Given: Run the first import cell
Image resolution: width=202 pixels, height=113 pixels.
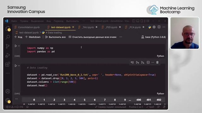Looking at the screenshot, I should click(x=16, y=46).
